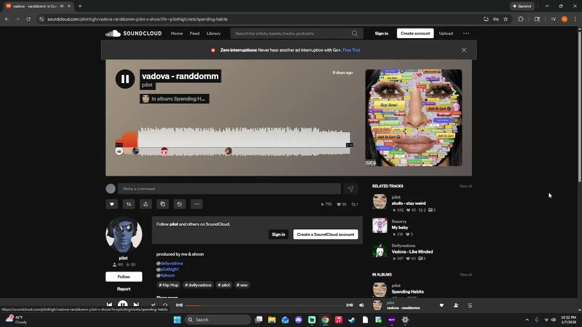
Task: Open related track My baby
Action: (x=400, y=228)
